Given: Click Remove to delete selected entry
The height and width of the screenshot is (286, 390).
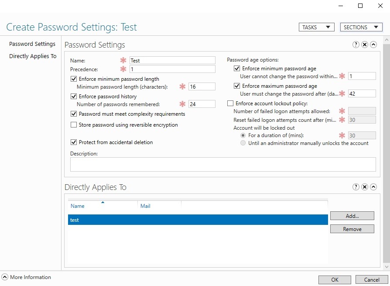Looking at the screenshot, I should (352, 229).
